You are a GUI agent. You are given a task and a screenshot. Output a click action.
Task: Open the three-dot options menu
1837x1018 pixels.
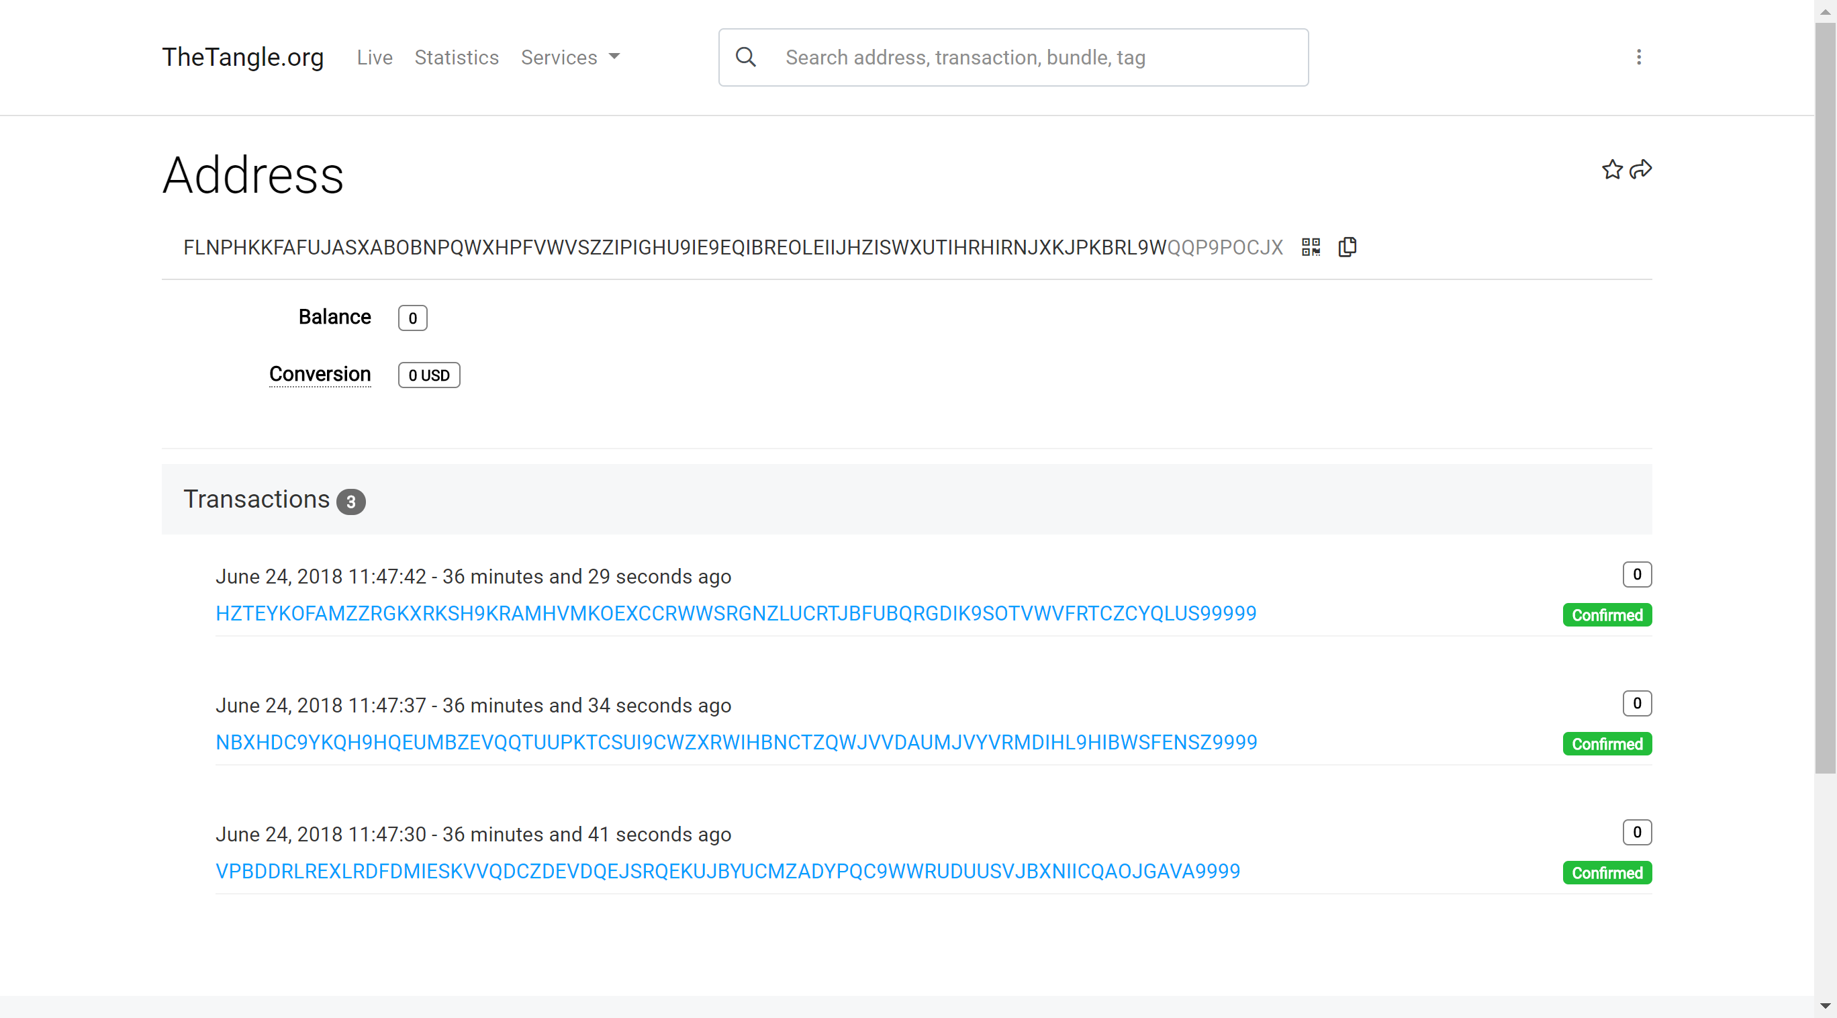1639,57
